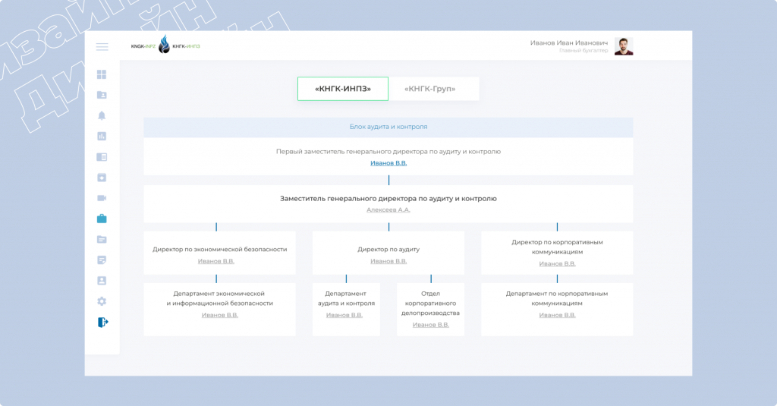This screenshot has height=406, width=777.
Task: Open the shared folder icon in sidebar
Action: pos(102,95)
